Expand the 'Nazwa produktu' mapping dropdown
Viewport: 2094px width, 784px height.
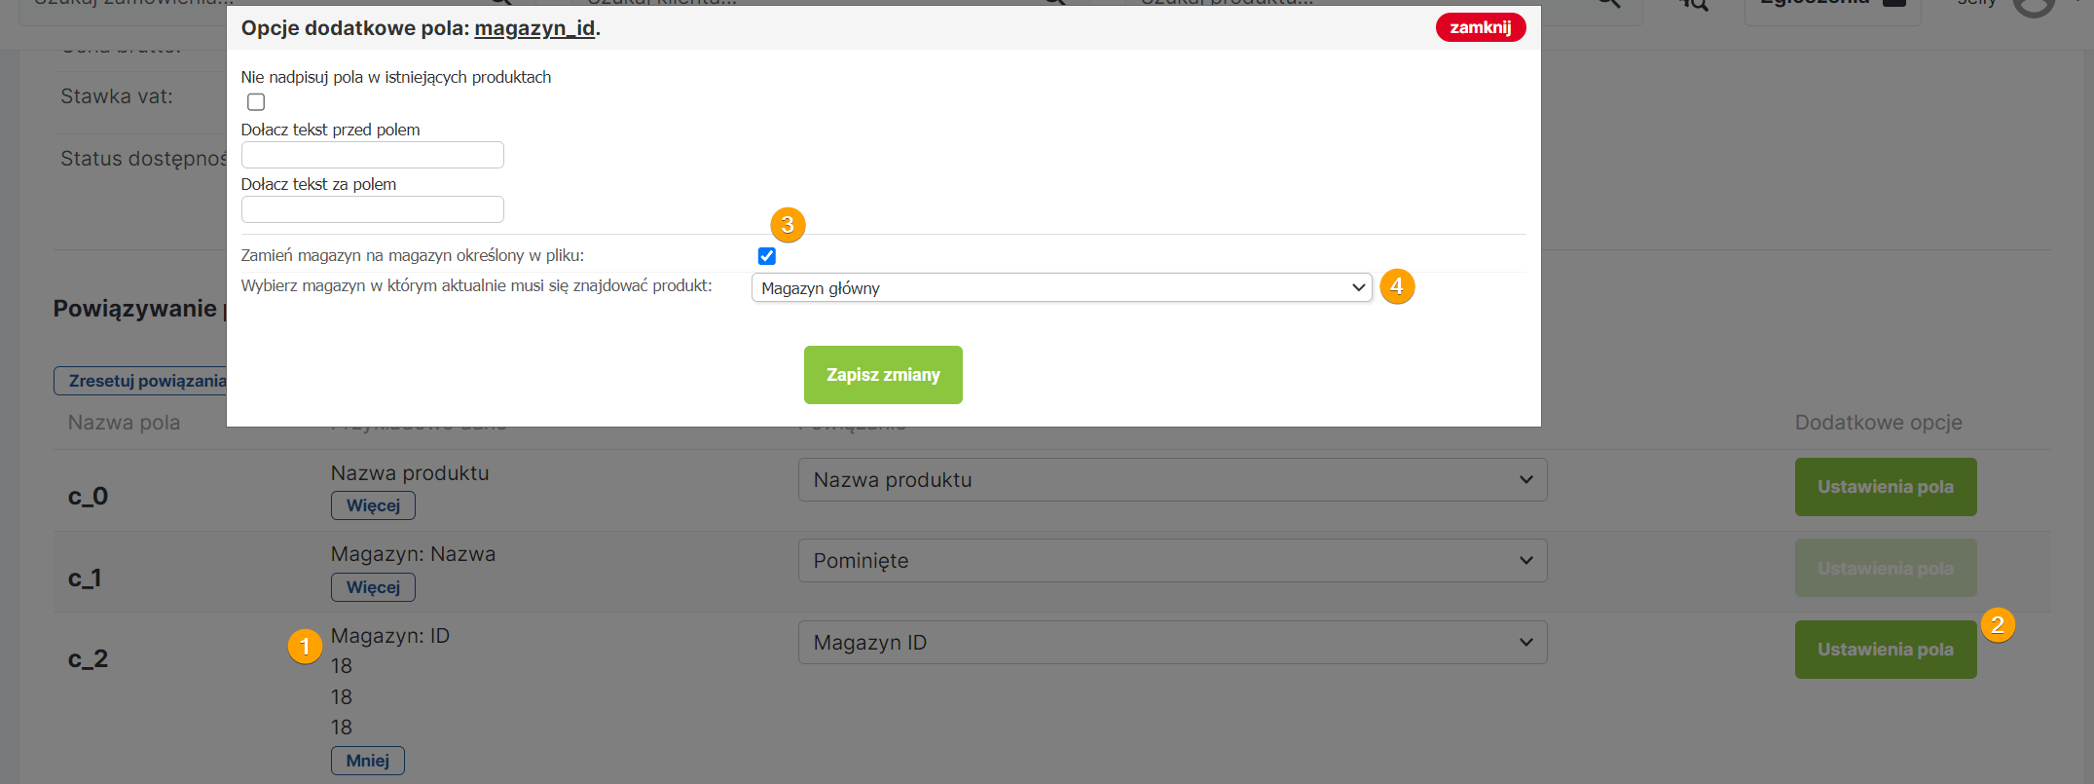[x=1172, y=480]
